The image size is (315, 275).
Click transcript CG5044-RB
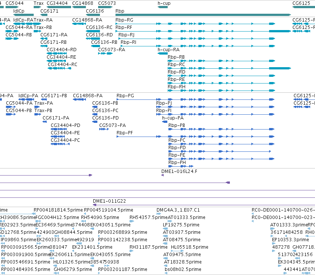pos(19,35)
